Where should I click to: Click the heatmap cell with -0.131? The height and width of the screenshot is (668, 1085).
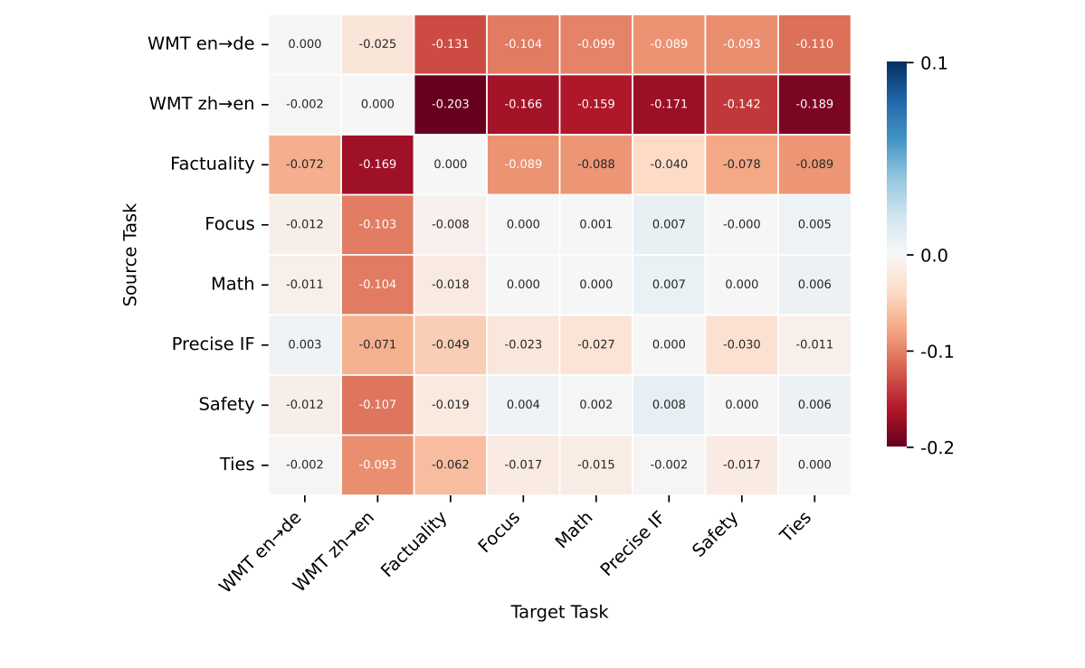[x=450, y=44]
